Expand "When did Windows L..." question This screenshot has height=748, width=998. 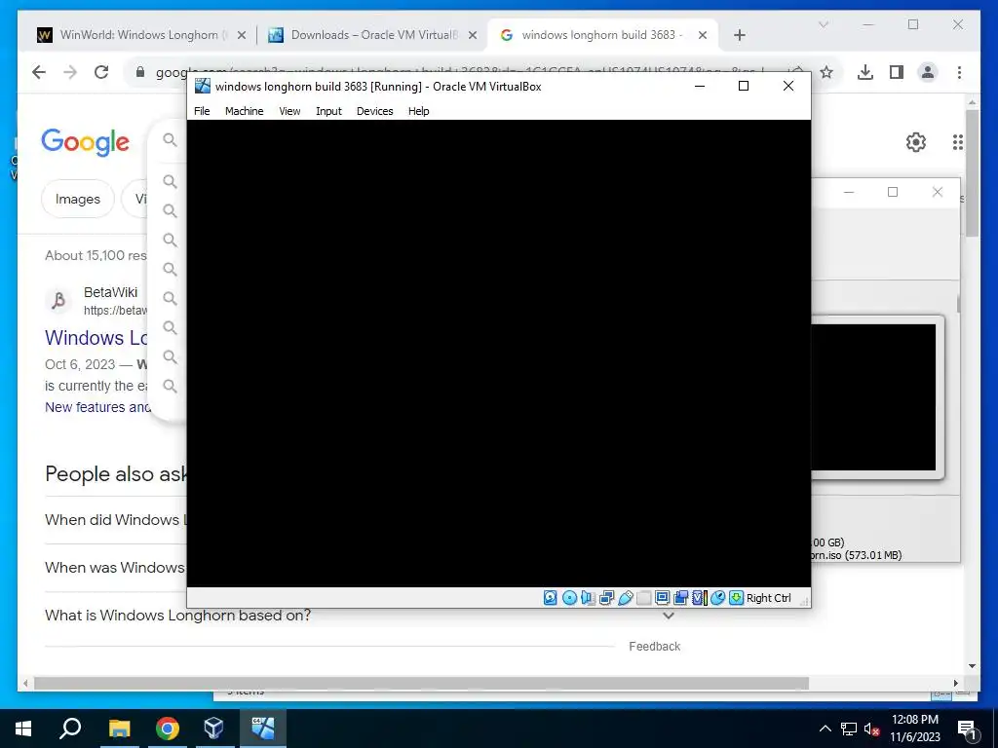116,520
